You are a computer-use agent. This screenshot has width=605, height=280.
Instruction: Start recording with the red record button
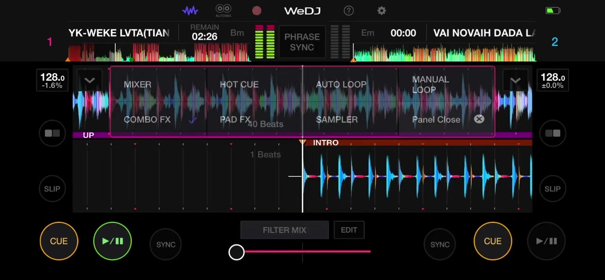point(257,10)
